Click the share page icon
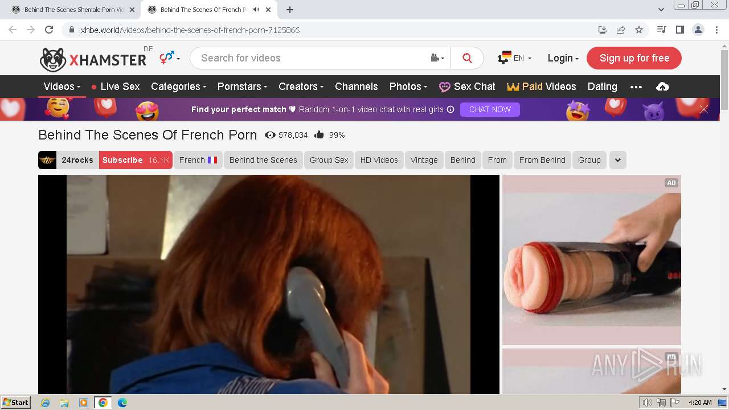The image size is (729, 410). 621,30
